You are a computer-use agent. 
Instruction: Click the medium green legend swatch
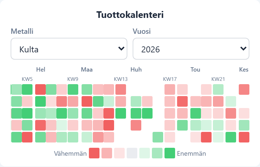157,153
